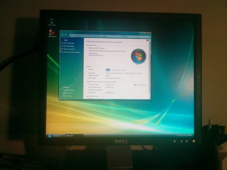Open Windows Update under See also
This screenshot has width=227, height=170.
click(x=68, y=90)
